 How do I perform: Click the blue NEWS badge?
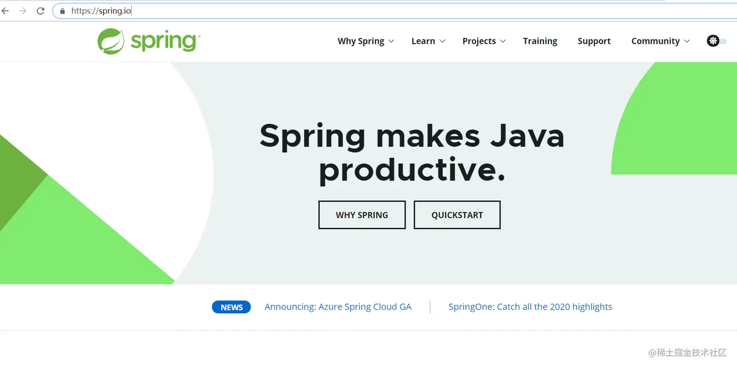click(x=232, y=307)
